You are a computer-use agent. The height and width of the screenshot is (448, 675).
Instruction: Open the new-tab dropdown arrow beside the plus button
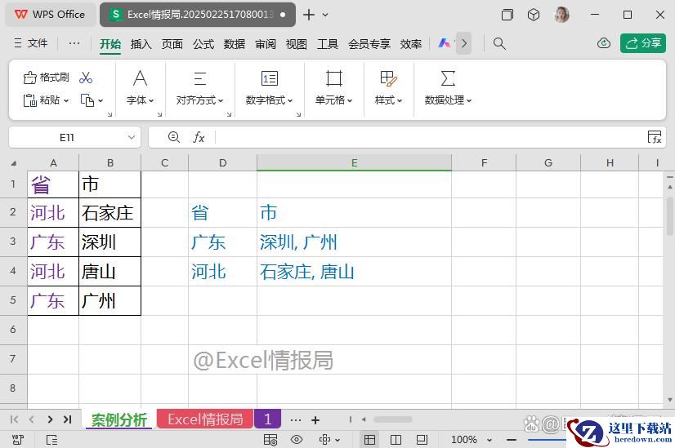pos(325,15)
